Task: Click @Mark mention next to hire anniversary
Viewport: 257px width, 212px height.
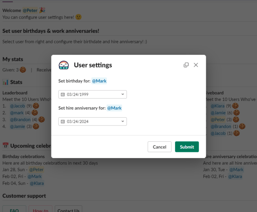Action: tap(114, 108)
